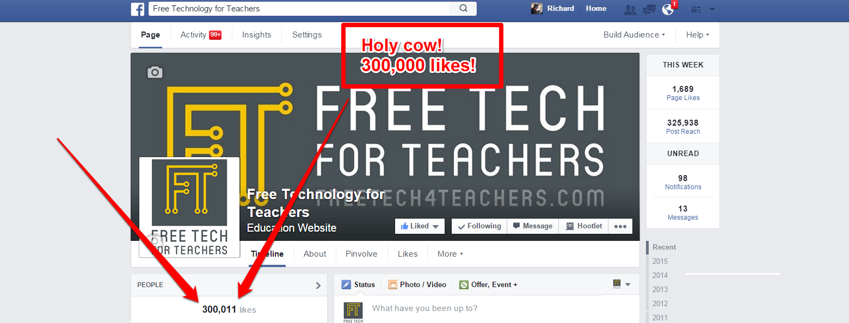Open the About tab
The width and height of the screenshot is (849, 323).
click(315, 254)
